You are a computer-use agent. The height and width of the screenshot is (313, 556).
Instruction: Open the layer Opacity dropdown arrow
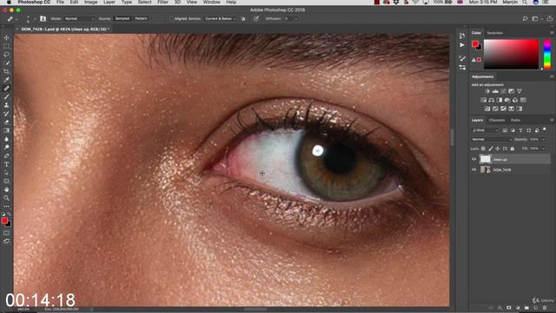pos(543,139)
